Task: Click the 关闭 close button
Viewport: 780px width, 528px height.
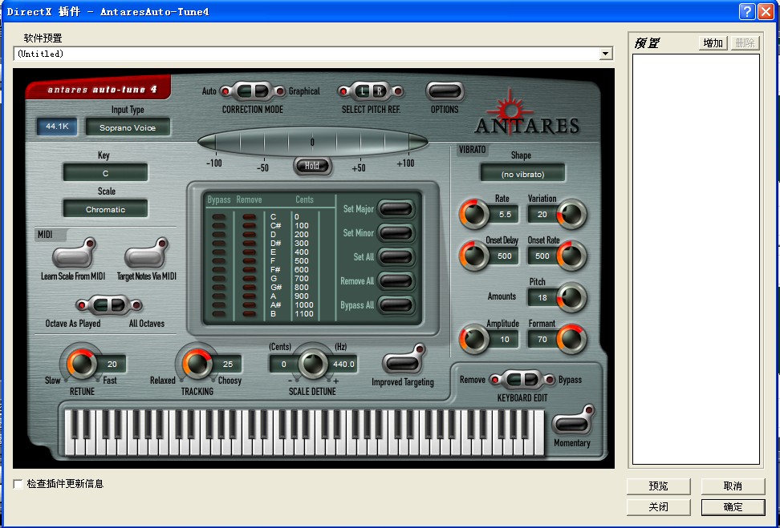Action: 658,507
